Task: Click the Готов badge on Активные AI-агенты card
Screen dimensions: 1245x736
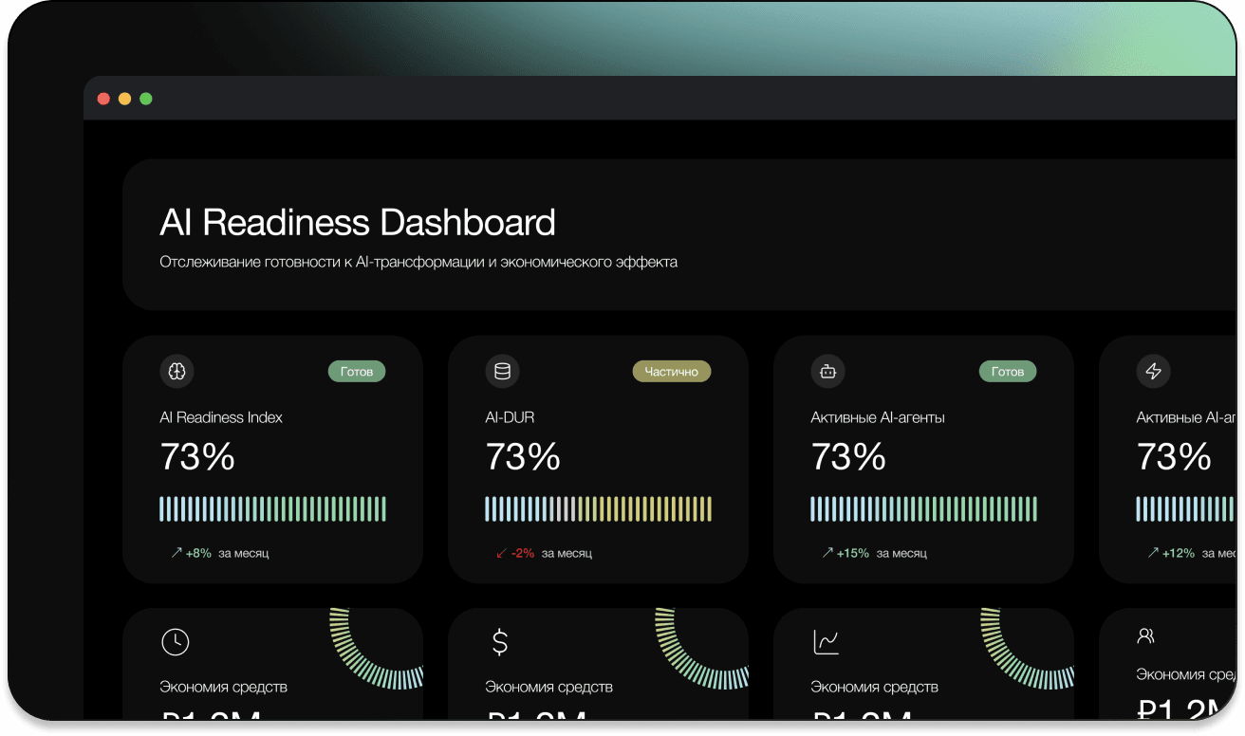Action: [x=1008, y=372]
